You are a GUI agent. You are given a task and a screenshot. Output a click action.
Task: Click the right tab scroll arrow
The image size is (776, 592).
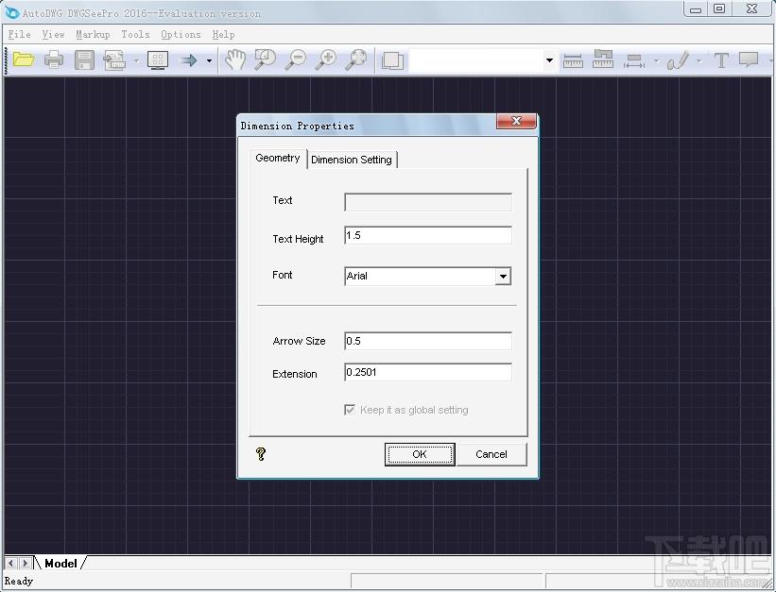[x=25, y=563]
